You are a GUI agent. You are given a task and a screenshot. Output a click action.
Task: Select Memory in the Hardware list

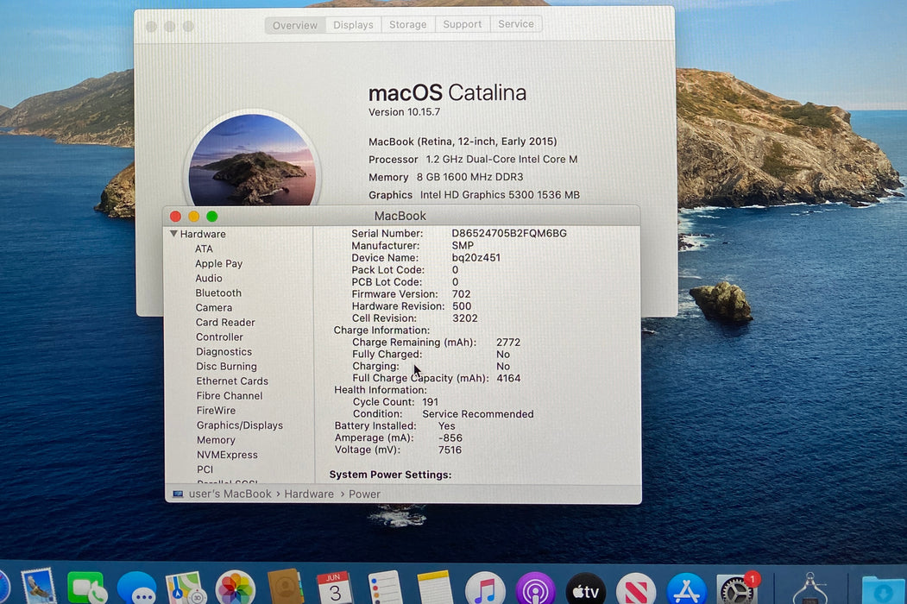click(216, 440)
